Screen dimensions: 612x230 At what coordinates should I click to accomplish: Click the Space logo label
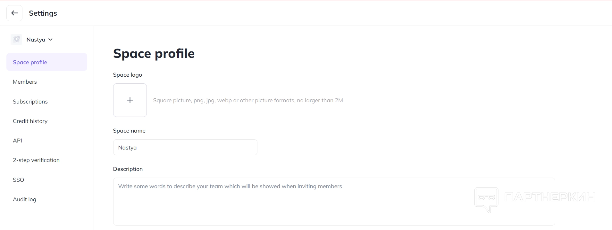coord(128,75)
